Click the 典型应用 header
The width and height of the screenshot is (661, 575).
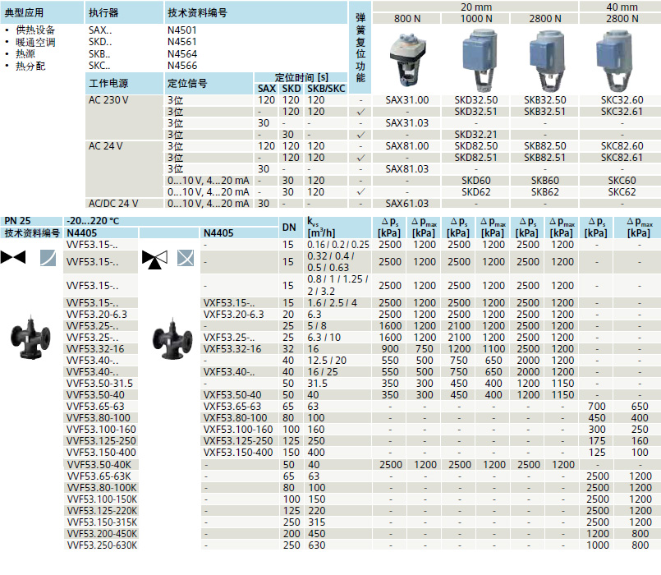click(24, 12)
